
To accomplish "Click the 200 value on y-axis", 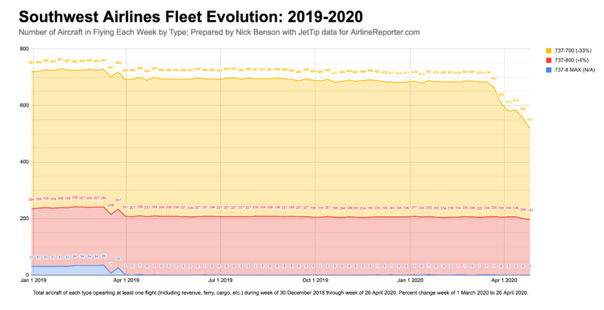I will coord(24,219).
